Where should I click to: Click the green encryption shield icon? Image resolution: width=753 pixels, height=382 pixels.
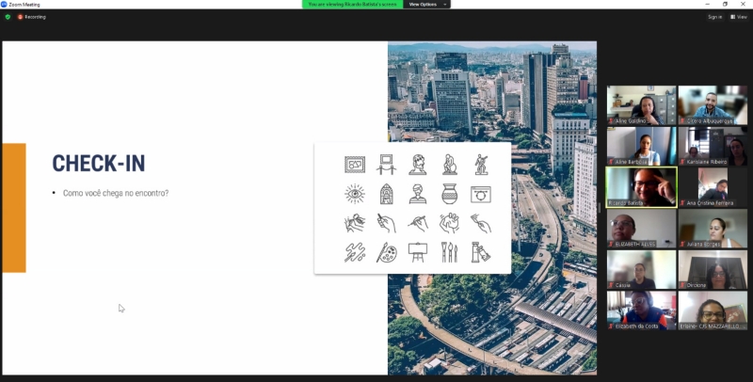[8, 17]
